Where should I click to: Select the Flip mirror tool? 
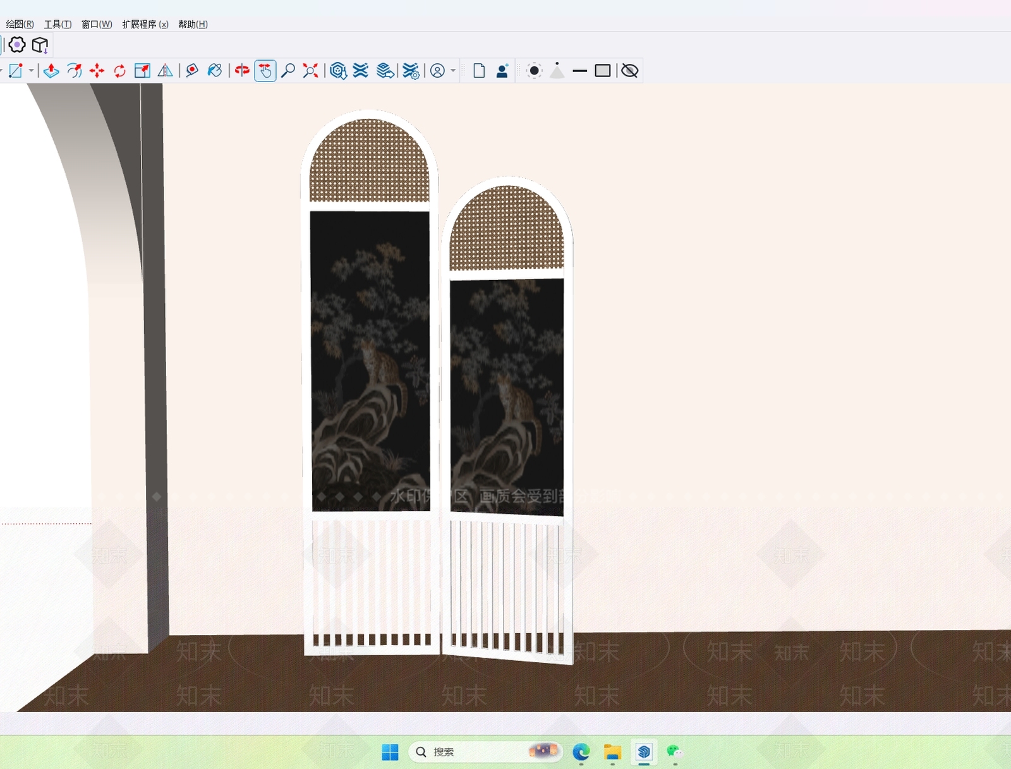point(165,71)
